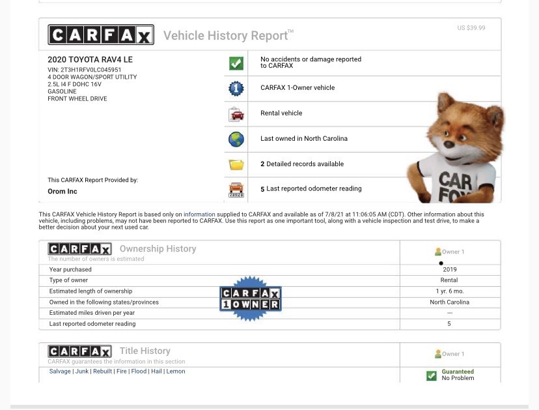Click 'Owned in the following states/provinces' label
539x410 pixels.
point(104,302)
